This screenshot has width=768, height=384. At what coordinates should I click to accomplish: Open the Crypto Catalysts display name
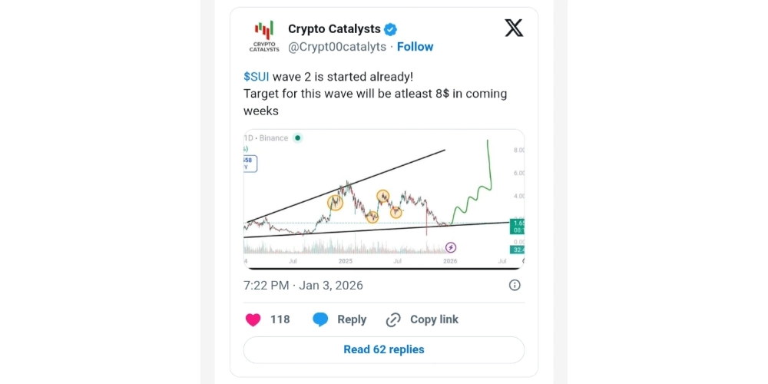tap(334, 29)
